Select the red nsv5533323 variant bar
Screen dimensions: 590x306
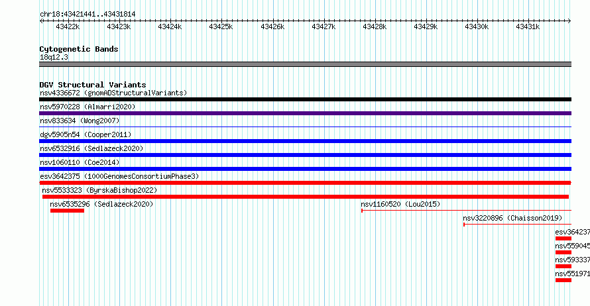coord(306,197)
